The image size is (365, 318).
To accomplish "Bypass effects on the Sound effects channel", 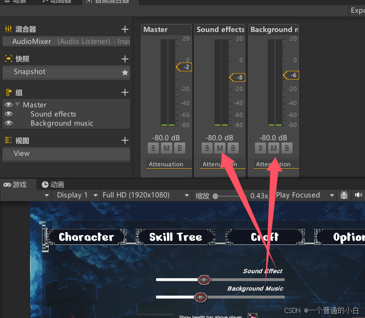I will (233, 148).
